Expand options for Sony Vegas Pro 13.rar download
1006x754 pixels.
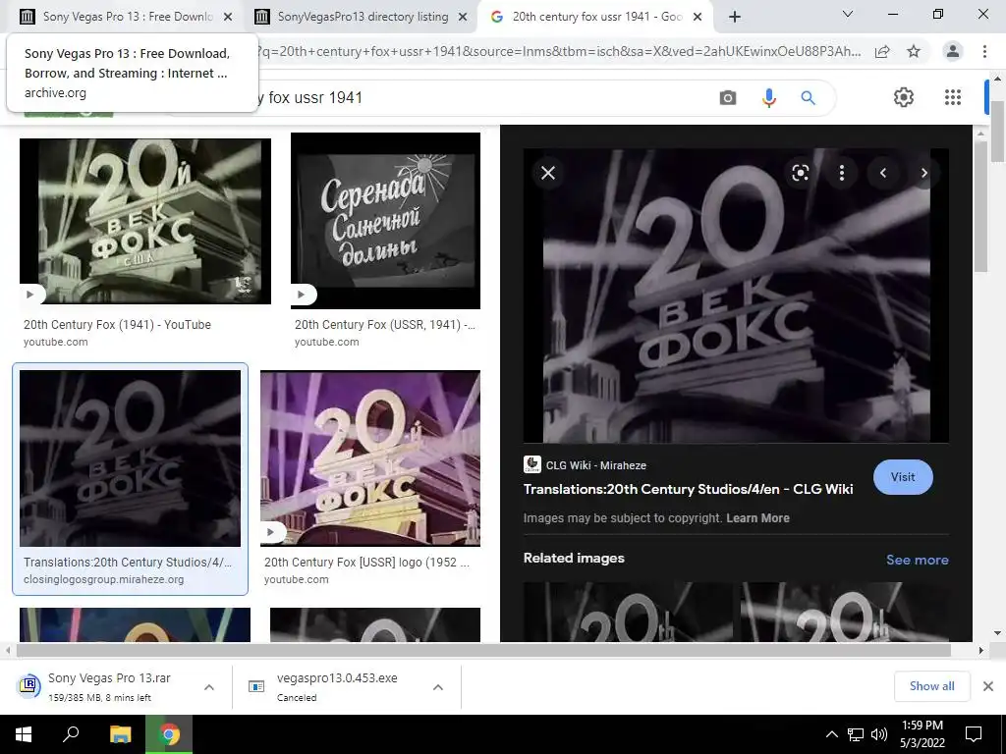pos(209,687)
